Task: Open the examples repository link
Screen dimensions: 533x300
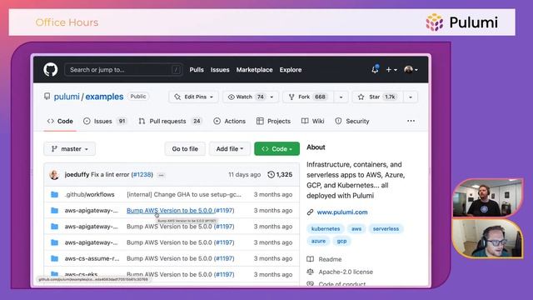Action: pyautogui.click(x=104, y=97)
